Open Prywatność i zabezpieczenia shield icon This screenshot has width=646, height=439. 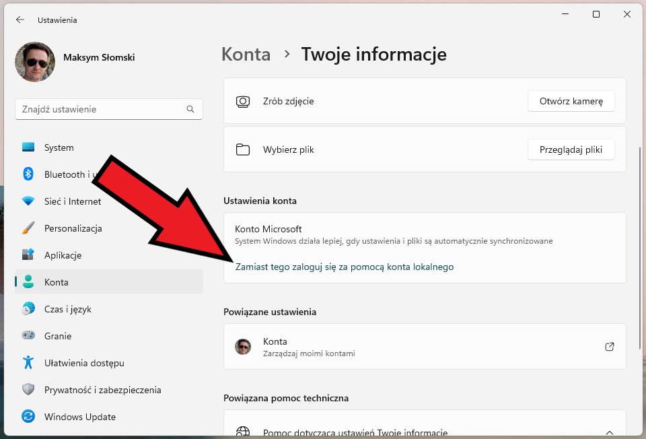click(x=28, y=390)
